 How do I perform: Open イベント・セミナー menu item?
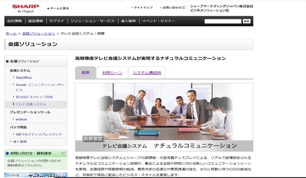tap(158, 21)
